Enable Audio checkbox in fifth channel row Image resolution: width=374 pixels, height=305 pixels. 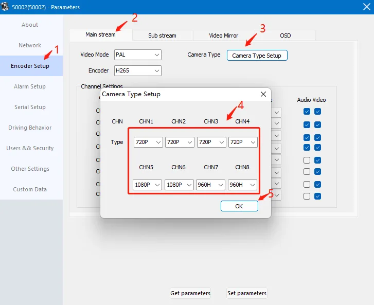pyautogui.click(x=307, y=160)
